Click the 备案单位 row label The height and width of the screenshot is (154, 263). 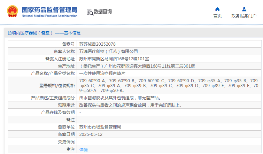(x=66, y=127)
